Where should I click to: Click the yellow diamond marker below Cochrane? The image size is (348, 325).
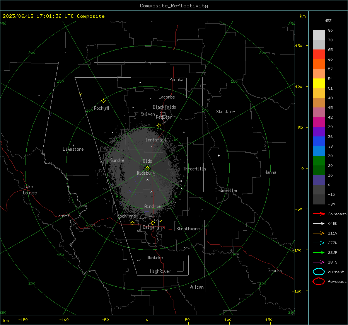(133, 223)
